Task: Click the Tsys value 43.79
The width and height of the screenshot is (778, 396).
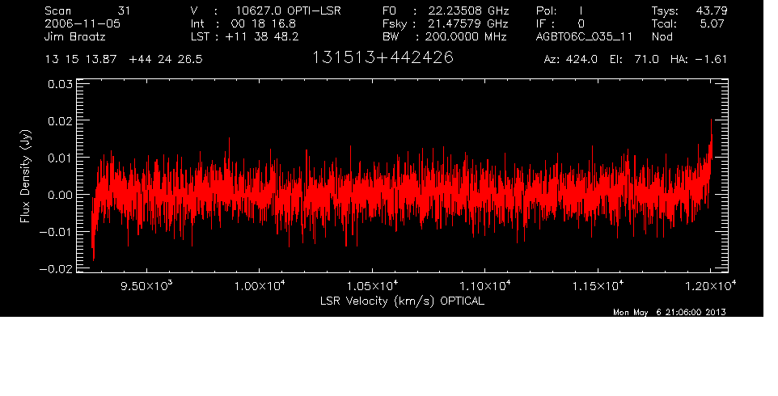Action: coord(712,11)
